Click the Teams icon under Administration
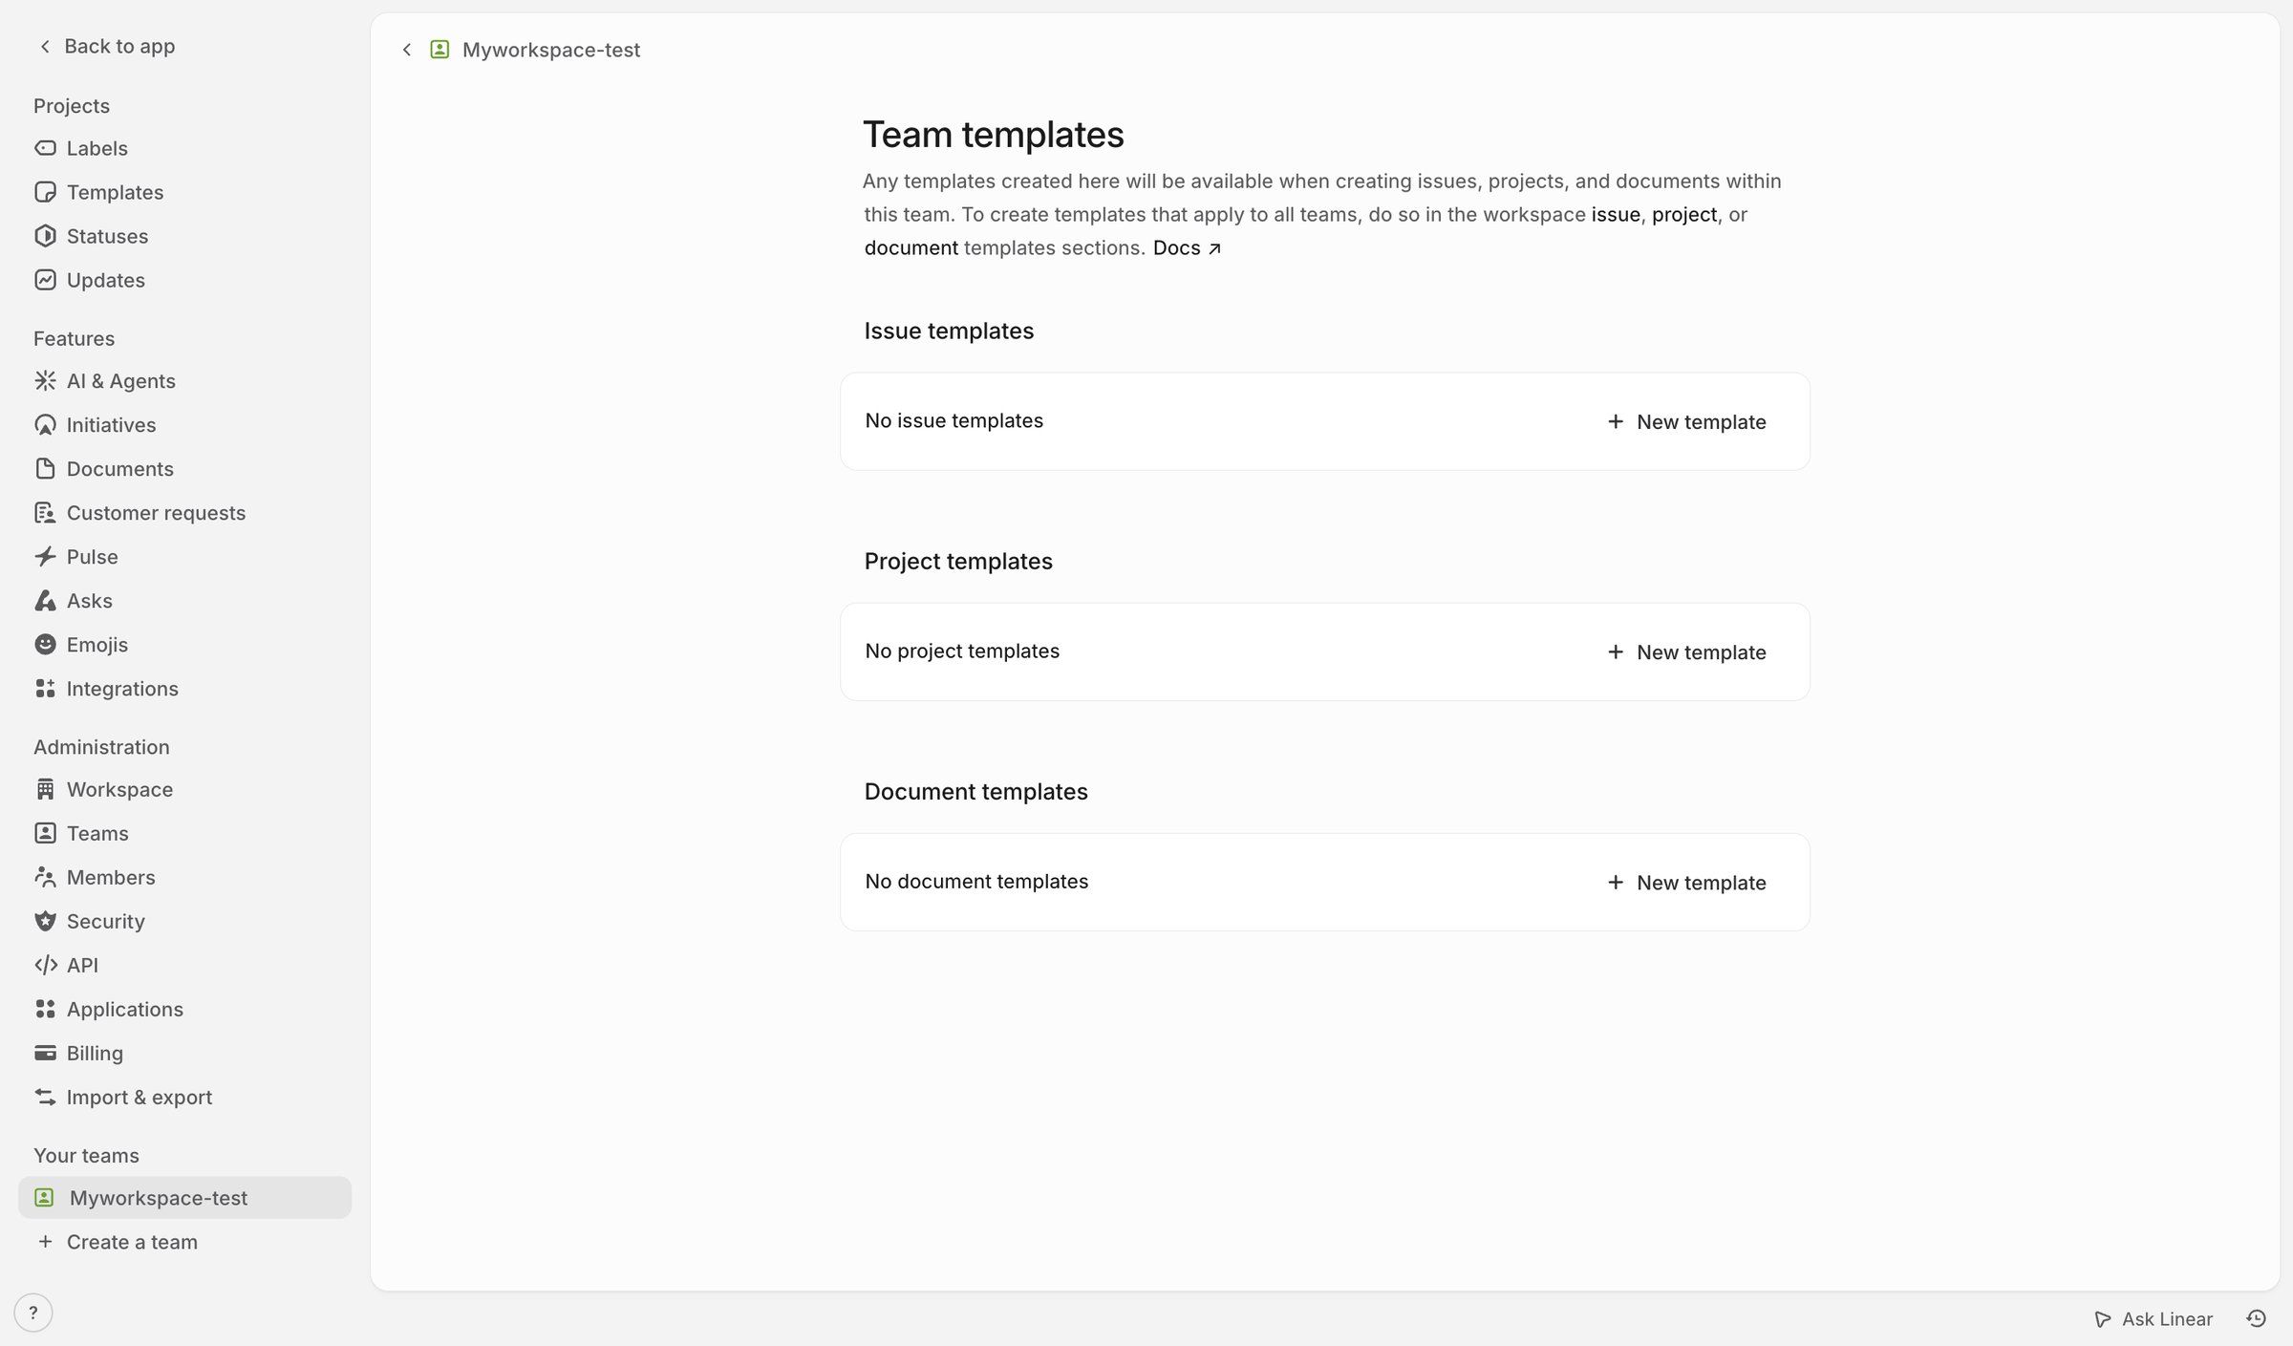 [45, 833]
